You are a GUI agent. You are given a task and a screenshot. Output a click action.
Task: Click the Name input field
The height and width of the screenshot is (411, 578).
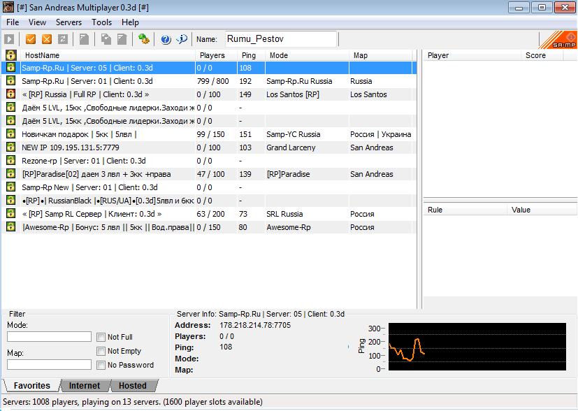pyautogui.click(x=280, y=39)
